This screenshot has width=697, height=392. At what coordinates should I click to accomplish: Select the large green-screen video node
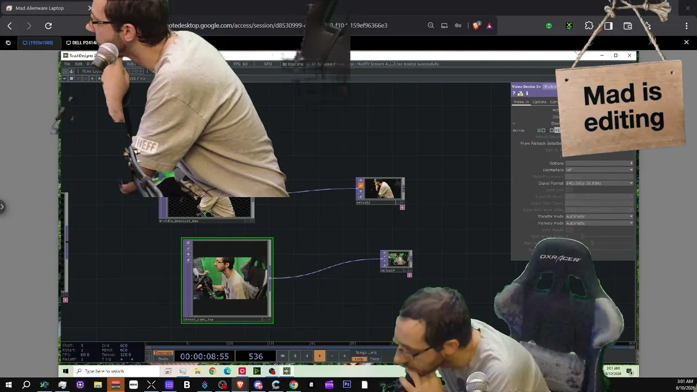pyautogui.click(x=227, y=280)
